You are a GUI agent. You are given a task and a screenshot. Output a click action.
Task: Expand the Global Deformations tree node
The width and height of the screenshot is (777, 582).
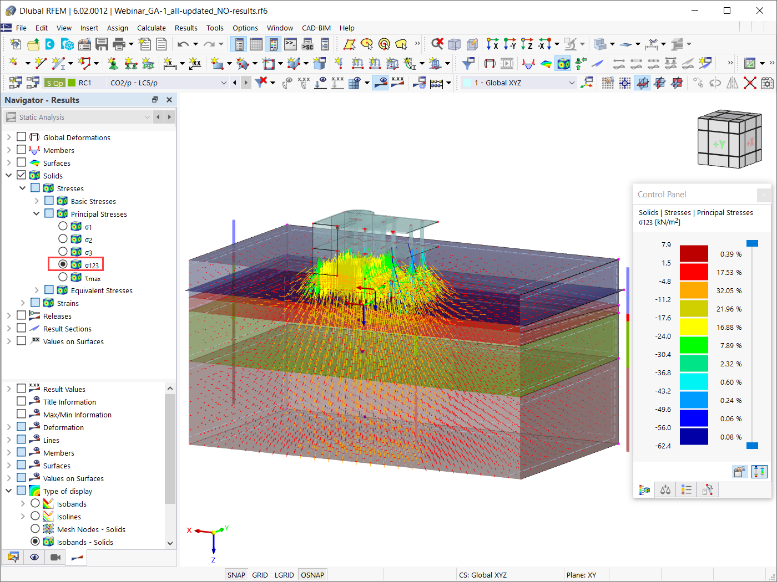click(9, 137)
